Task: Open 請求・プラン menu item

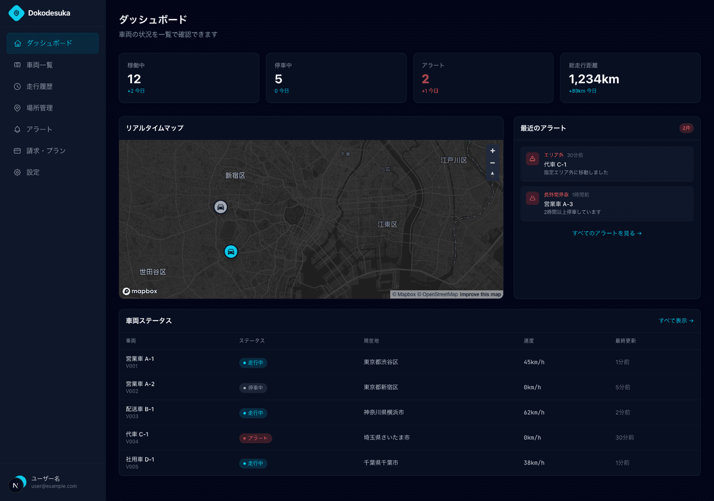Action: (x=52, y=151)
